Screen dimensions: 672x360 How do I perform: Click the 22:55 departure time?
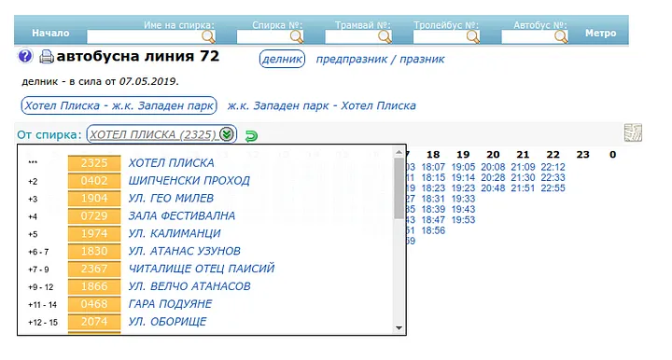coord(553,188)
